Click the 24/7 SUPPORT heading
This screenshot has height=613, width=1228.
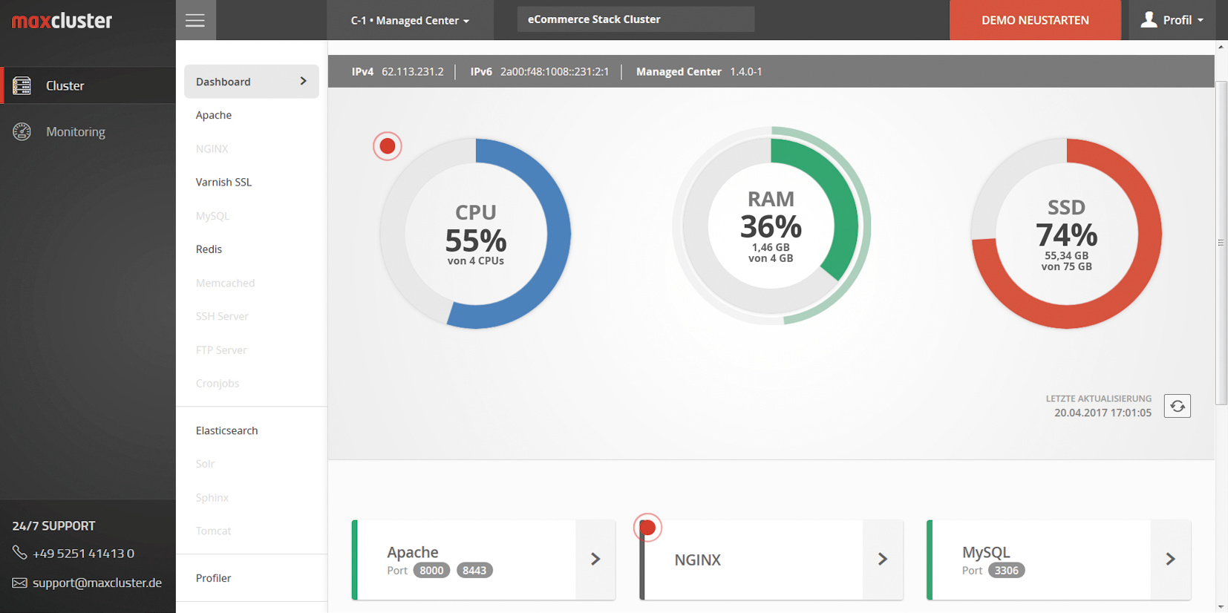[x=54, y=526]
